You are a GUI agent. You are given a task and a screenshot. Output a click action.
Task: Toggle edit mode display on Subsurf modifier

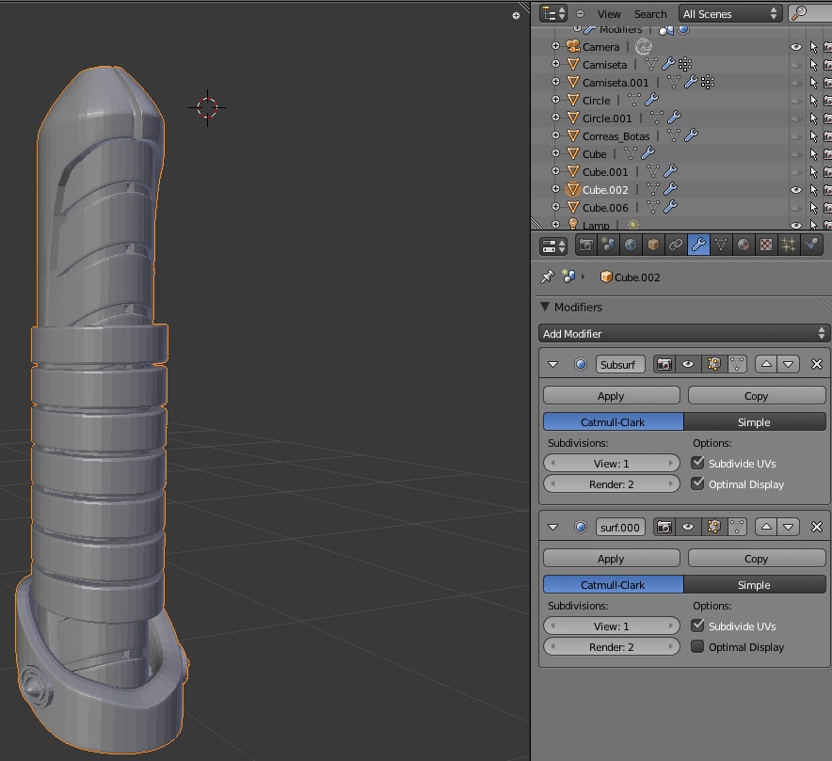(713, 364)
